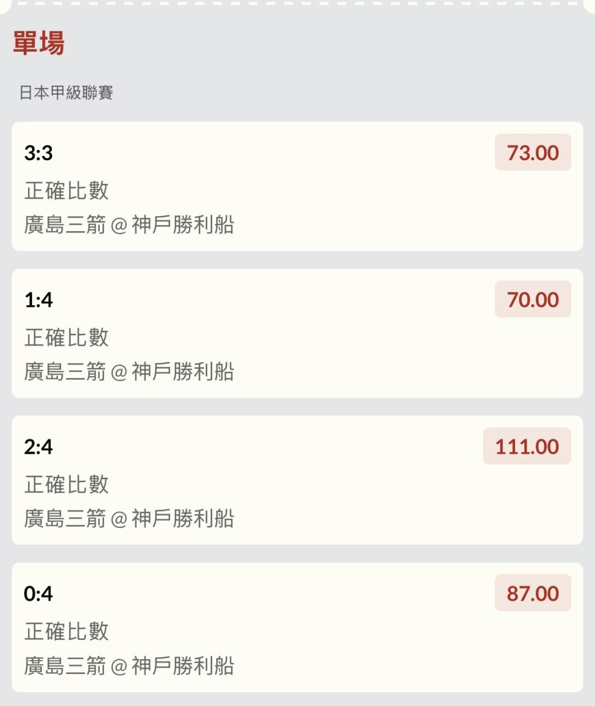Click the 單場 section header
The image size is (595, 706).
click(x=39, y=43)
